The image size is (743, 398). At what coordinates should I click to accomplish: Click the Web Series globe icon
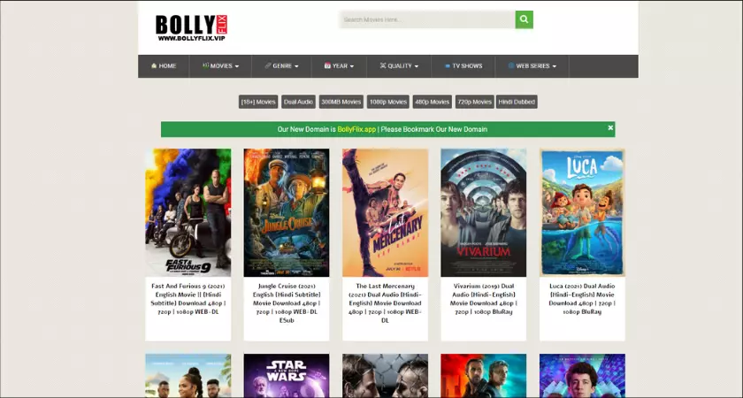coord(511,65)
